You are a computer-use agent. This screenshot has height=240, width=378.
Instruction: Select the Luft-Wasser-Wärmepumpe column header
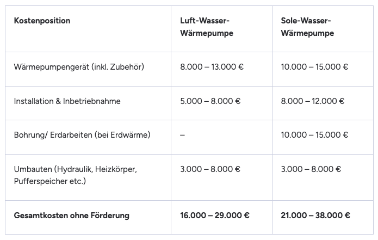click(x=205, y=27)
